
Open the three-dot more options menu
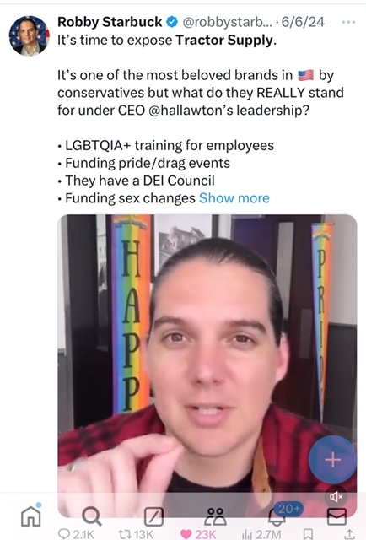tap(348, 22)
